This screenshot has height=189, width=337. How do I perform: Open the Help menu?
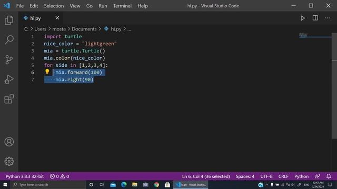pyautogui.click(x=143, y=6)
